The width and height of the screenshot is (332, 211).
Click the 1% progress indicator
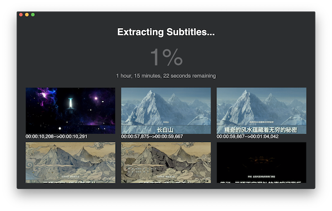tap(167, 57)
